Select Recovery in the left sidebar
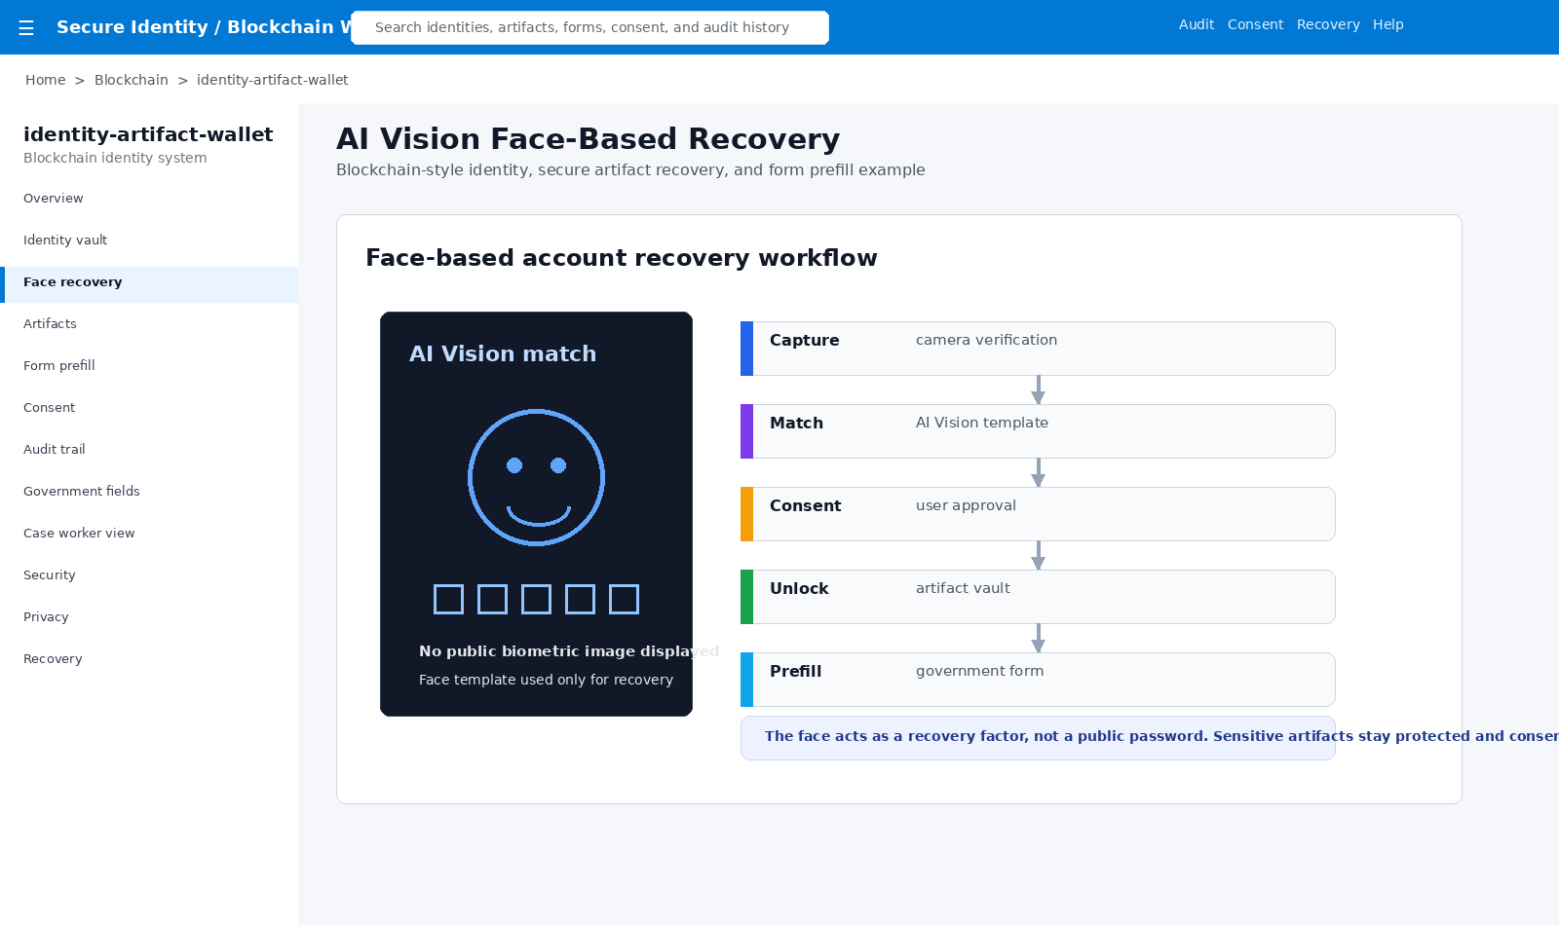1559x925 pixels. tap(149, 659)
